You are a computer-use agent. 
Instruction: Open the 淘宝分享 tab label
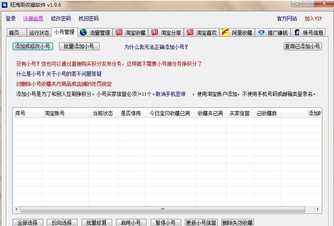pos(171,33)
